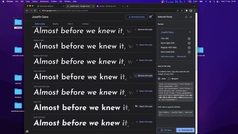Switch to the License tab
Screen dimensions: 238x134
[x=85, y=24]
